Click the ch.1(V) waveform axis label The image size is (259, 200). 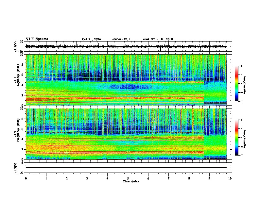(x=16, y=46)
